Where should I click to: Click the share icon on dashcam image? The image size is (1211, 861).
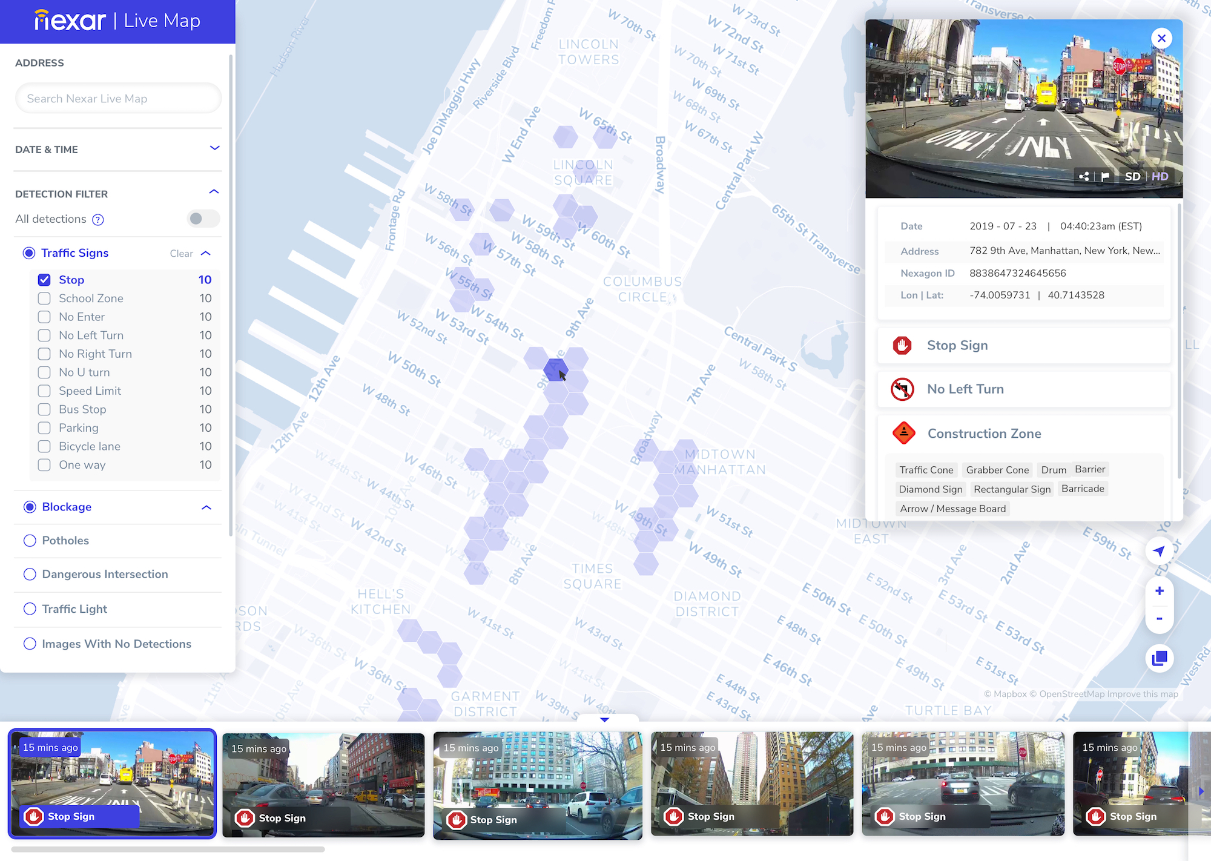point(1084,176)
